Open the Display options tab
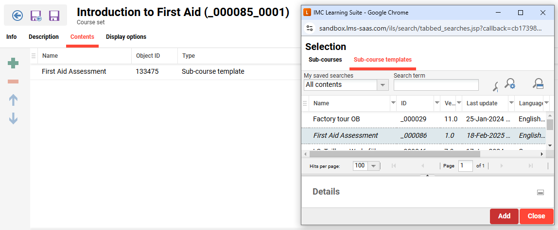 pyautogui.click(x=126, y=37)
